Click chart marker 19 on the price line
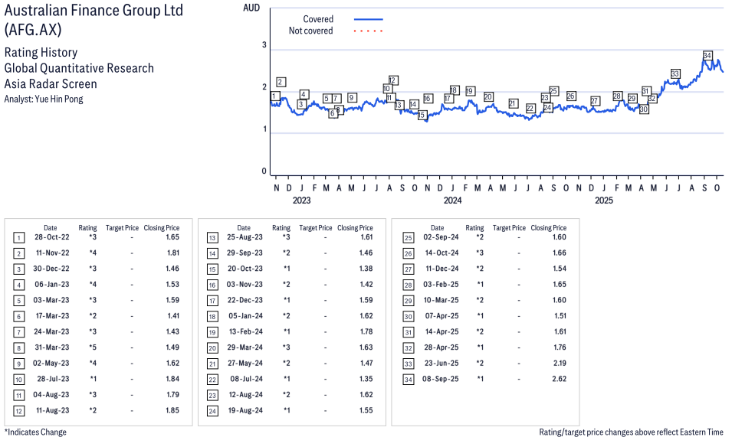The image size is (732, 437). coord(470,90)
